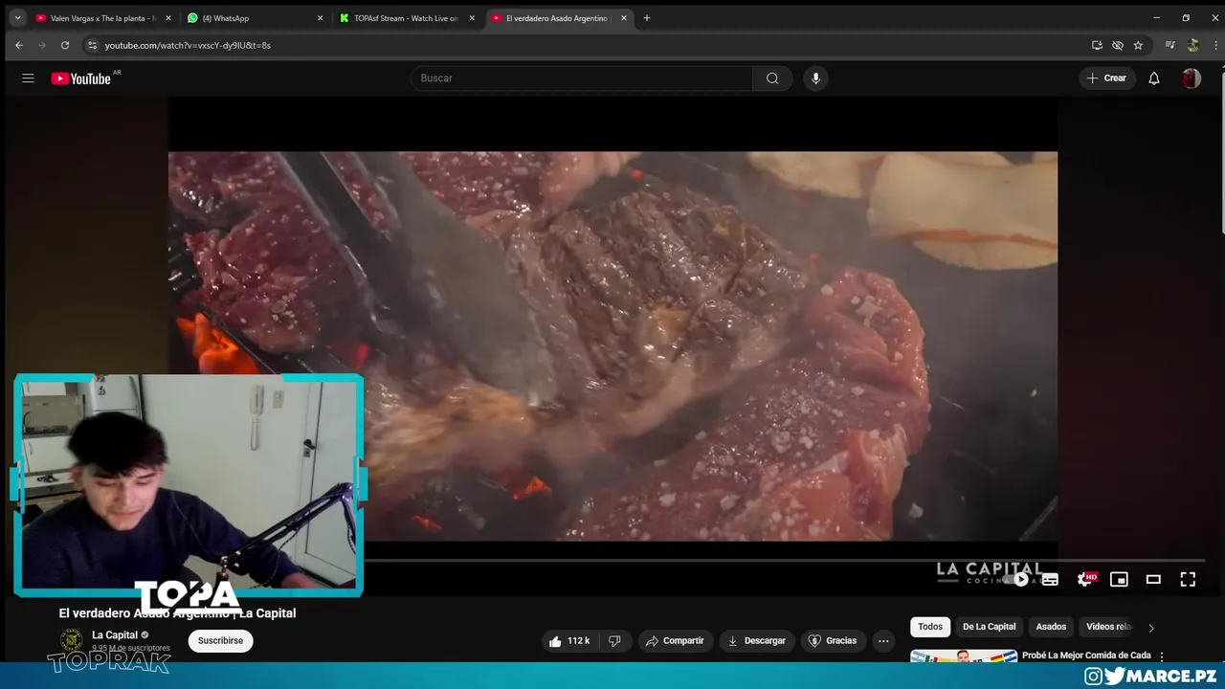
Task: Go back in browser history
Action: coord(18,45)
